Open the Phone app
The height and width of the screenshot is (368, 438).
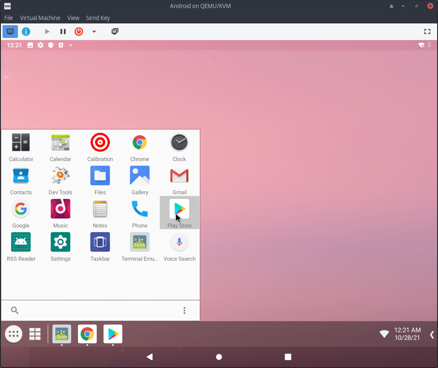[140, 213]
